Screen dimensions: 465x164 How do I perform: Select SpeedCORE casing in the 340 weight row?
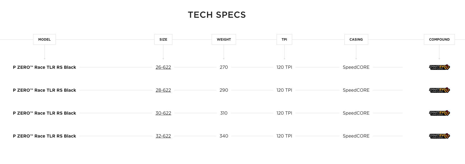click(356, 136)
